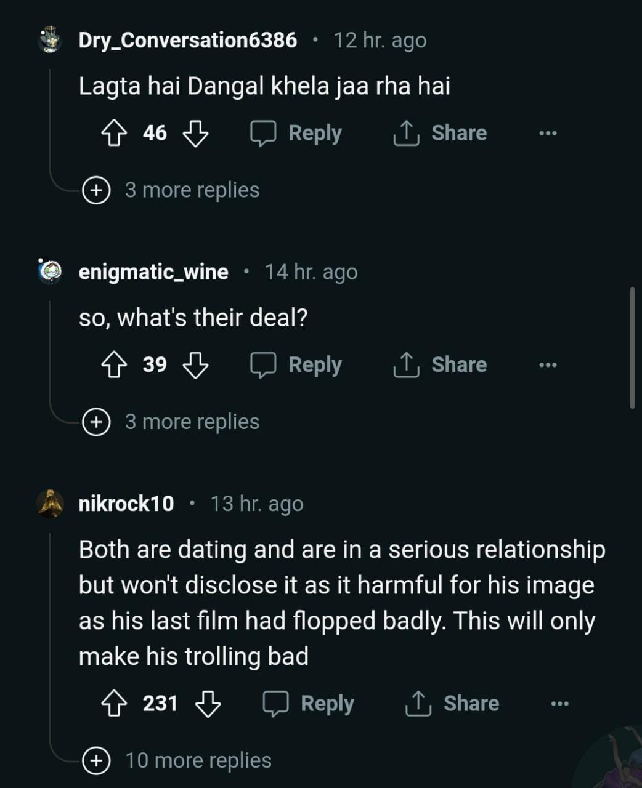
Task: Open more options for nikrock10's comment
Action: (x=559, y=703)
